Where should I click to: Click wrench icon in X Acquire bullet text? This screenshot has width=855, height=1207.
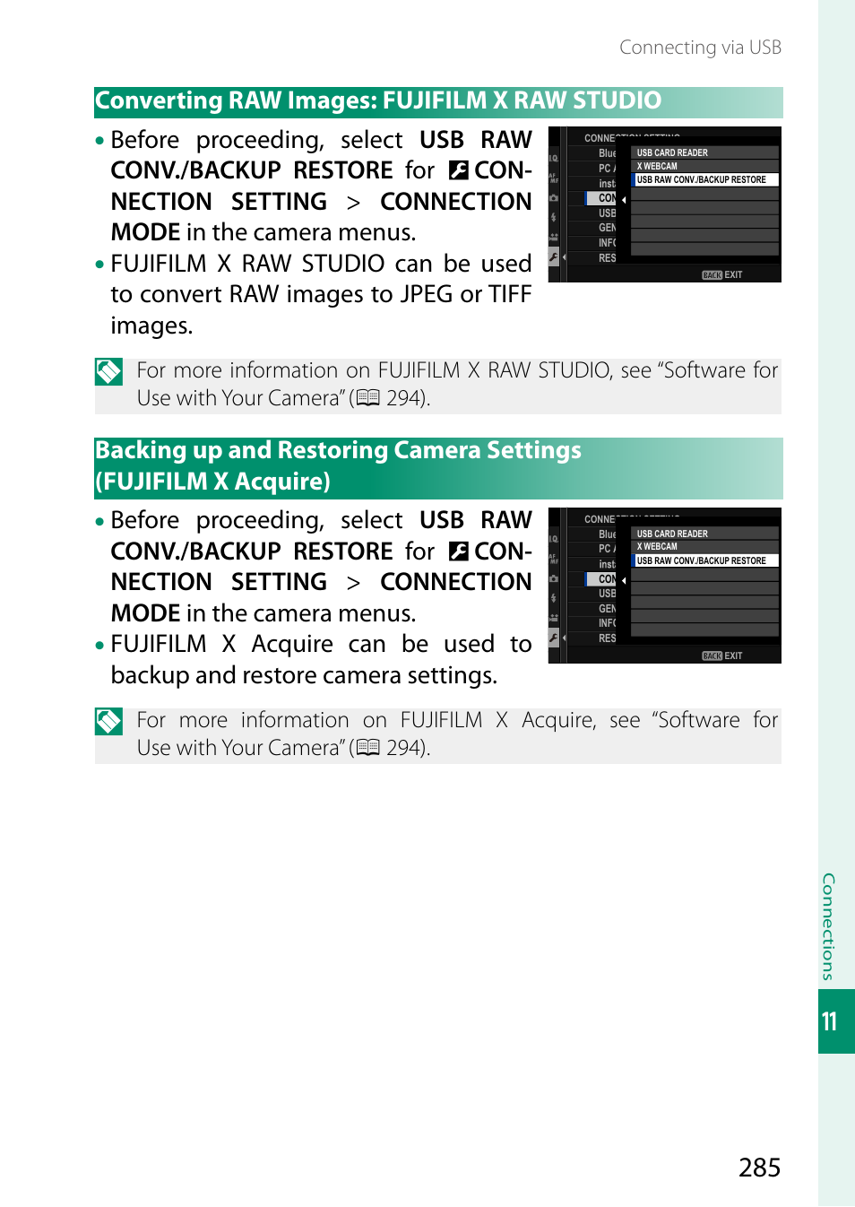tap(459, 551)
